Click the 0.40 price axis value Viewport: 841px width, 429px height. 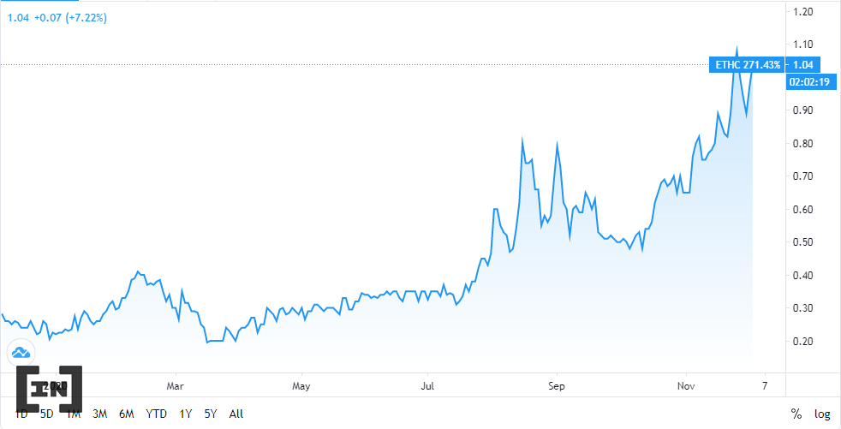point(803,276)
